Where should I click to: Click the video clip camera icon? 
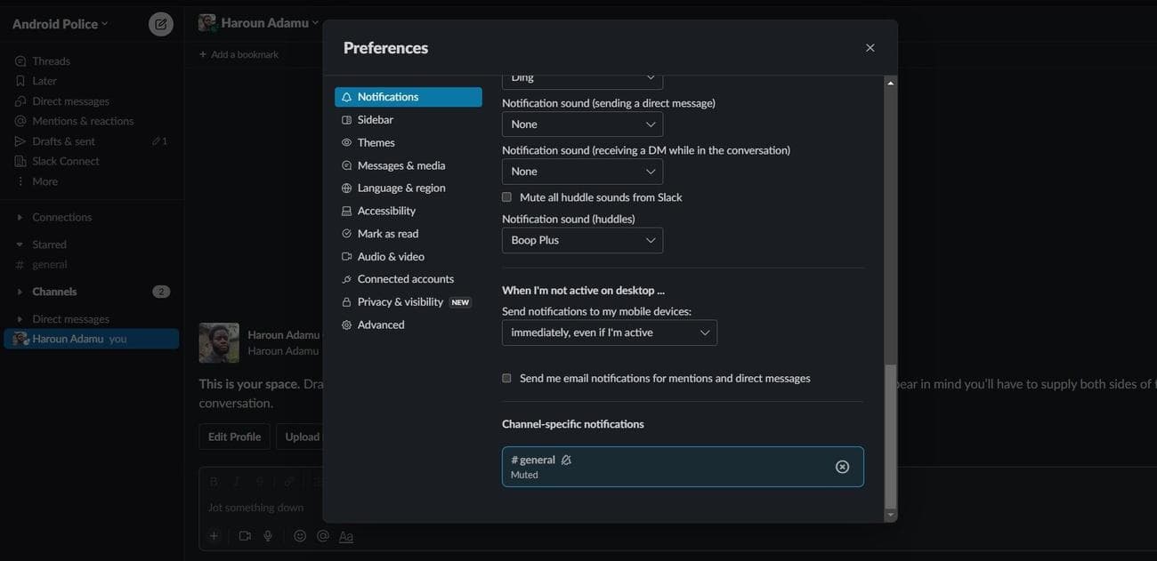pyautogui.click(x=245, y=536)
